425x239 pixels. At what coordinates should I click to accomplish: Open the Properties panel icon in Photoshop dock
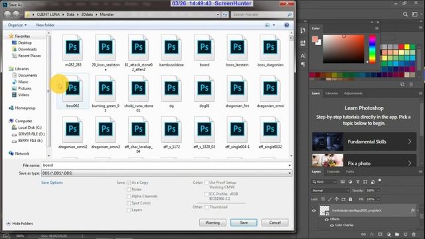pyautogui.click(x=303, y=42)
